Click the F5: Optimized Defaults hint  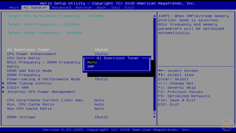point(184,96)
